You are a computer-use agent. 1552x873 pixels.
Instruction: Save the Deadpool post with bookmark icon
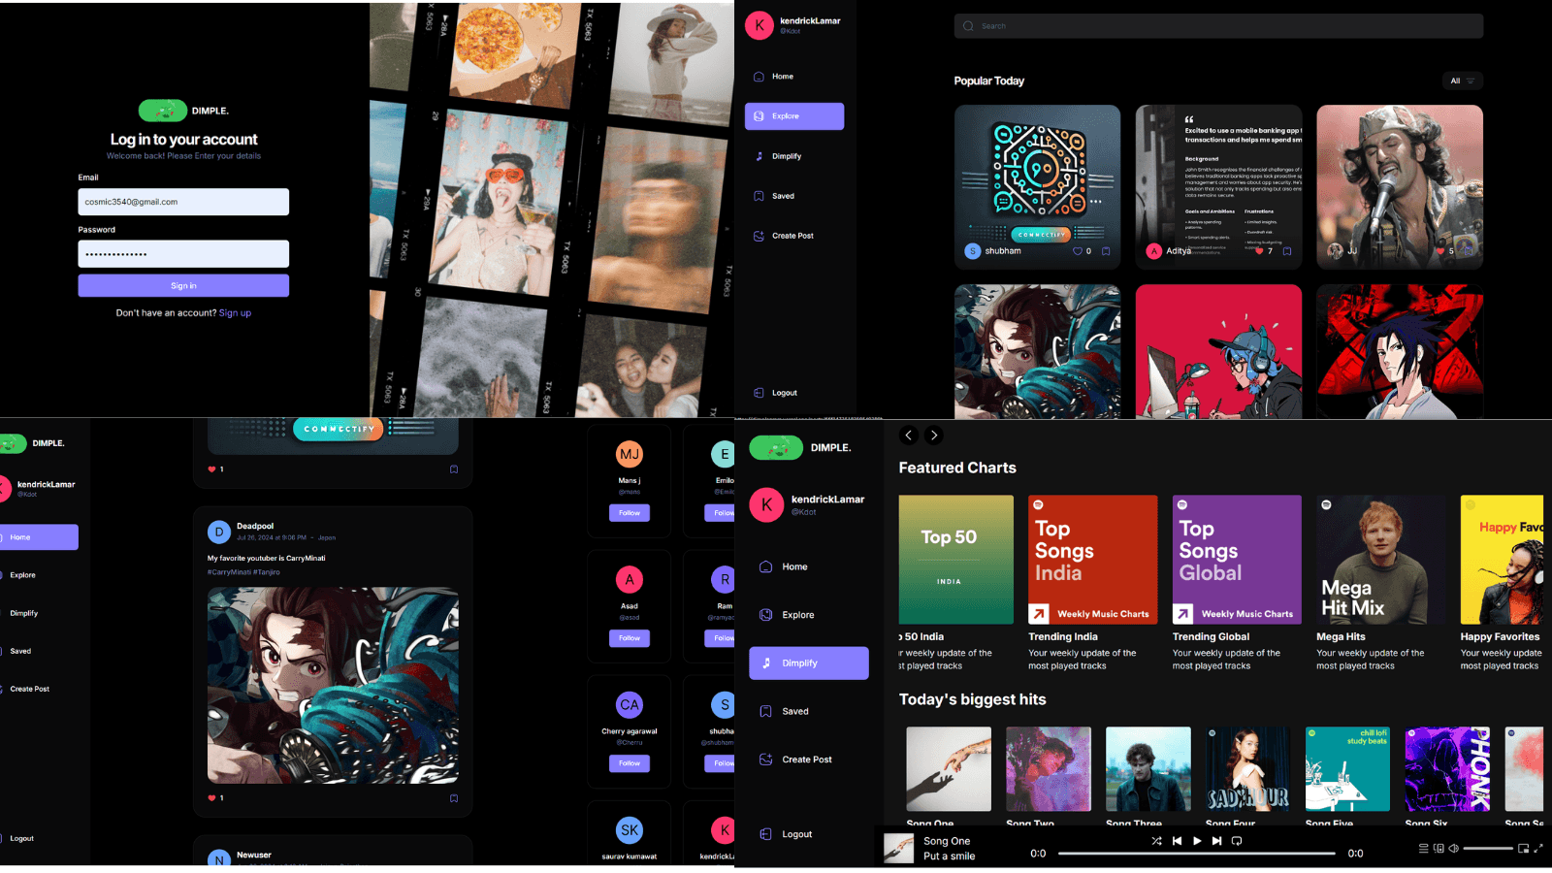[454, 798]
